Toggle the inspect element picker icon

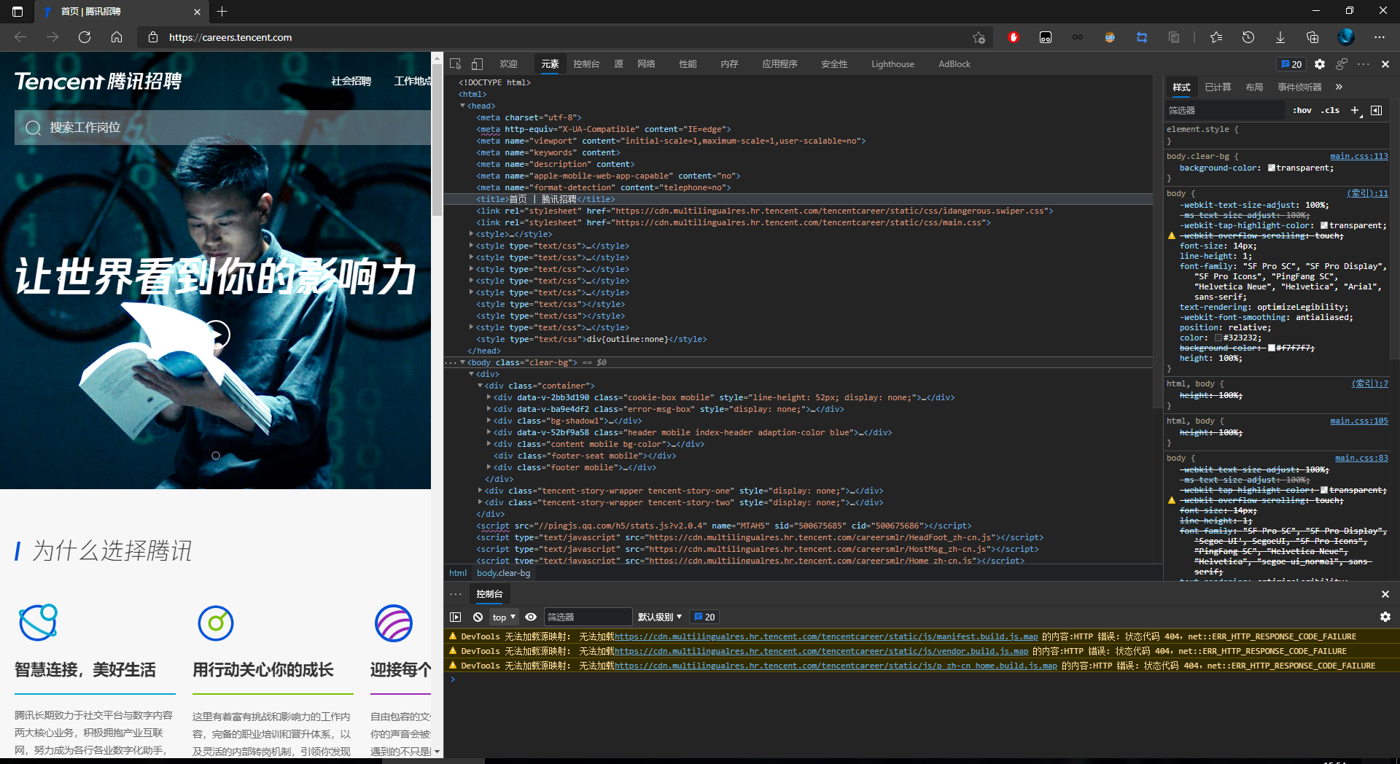pos(456,64)
